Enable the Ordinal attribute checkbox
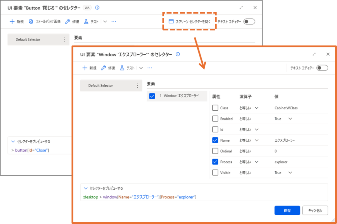 pyautogui.click(x=215, y=151)
